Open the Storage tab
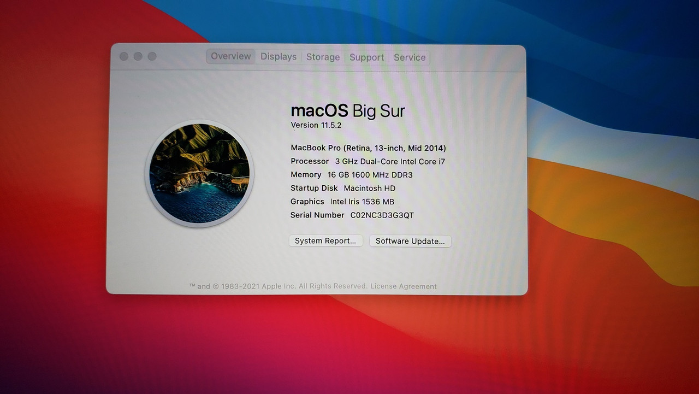The height and width of the screenshot is (394, 699). [323, 57]
